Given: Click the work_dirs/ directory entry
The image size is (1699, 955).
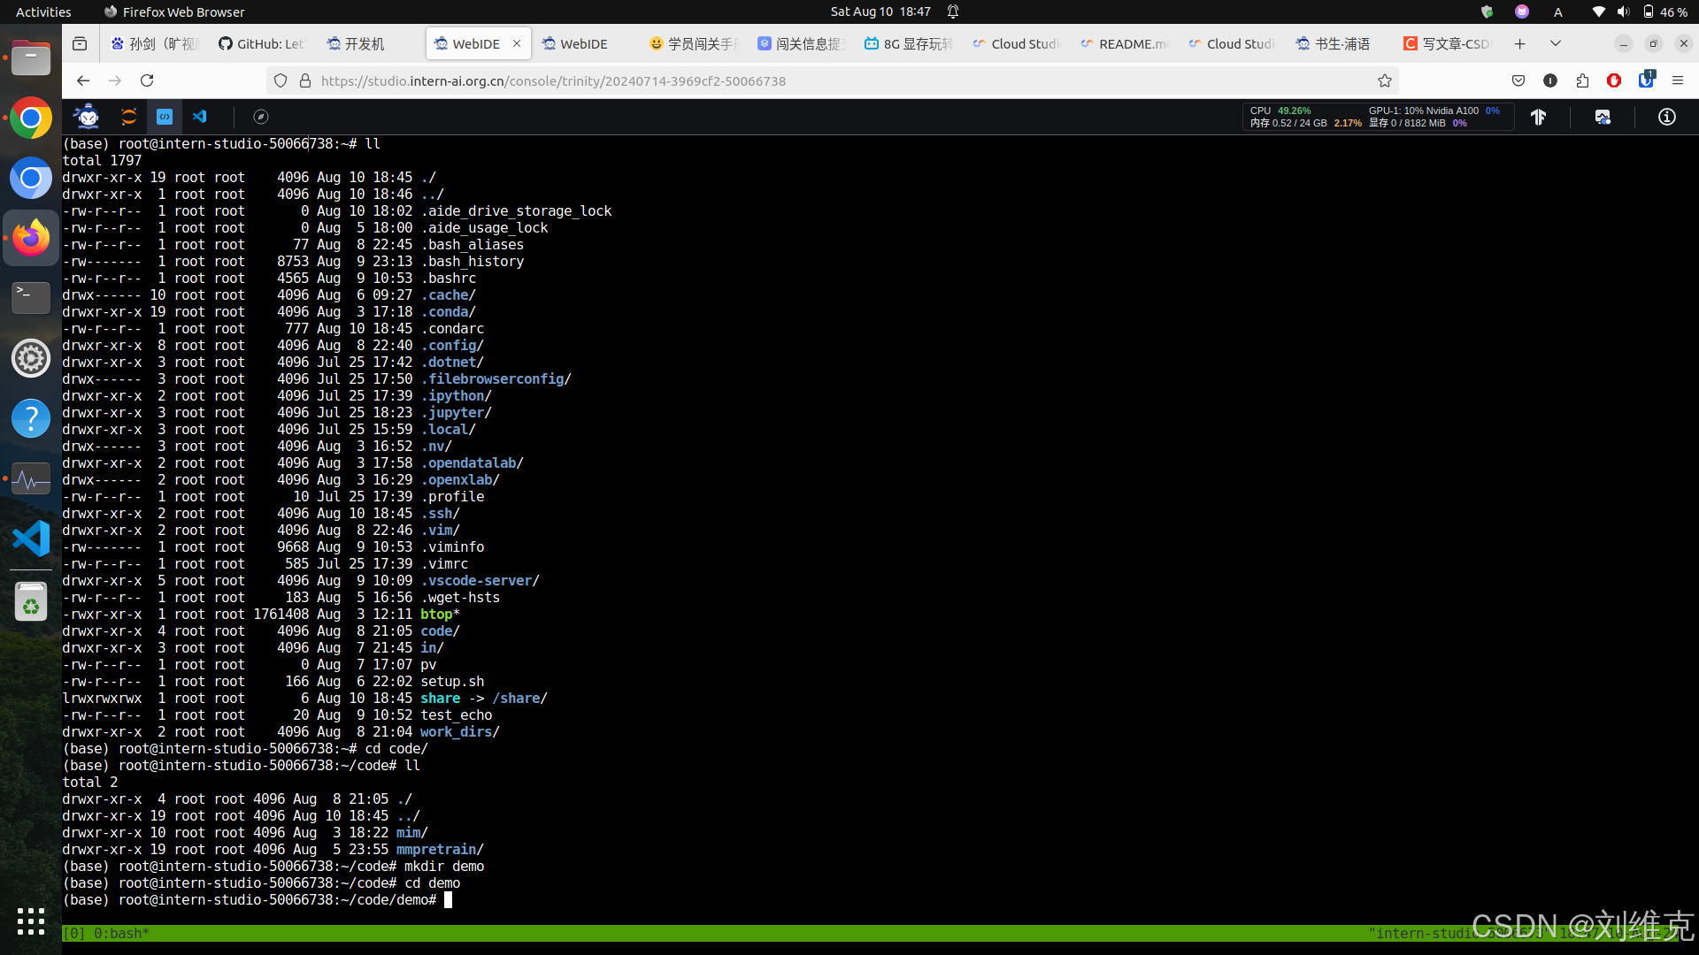Looking at the screenshot, I should click(460, 731).
